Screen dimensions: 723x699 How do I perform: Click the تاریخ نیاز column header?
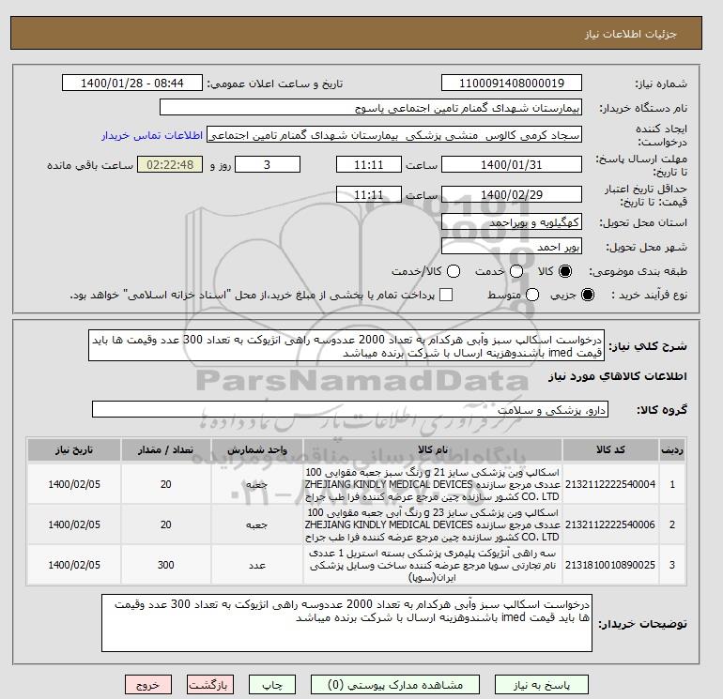(x=74, y=449)
